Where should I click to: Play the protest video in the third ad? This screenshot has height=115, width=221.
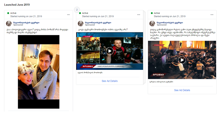[x=182, y=60]
